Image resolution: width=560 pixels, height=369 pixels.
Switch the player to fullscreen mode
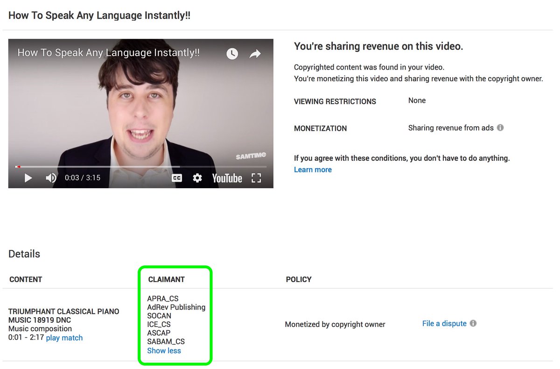pos(256,178)
